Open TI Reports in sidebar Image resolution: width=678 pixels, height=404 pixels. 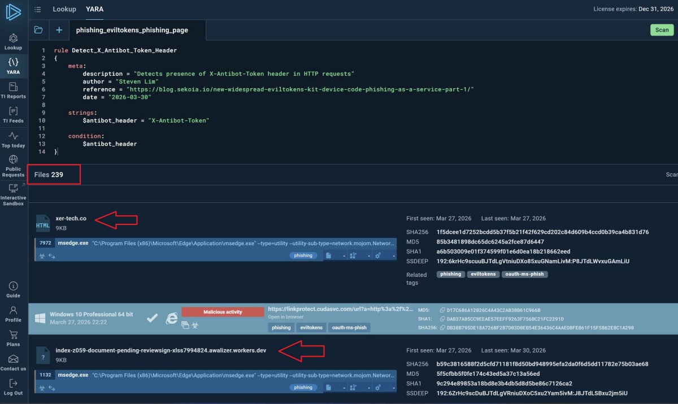click(x=13, y=90)
